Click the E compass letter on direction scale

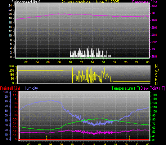tap(156, 80)
